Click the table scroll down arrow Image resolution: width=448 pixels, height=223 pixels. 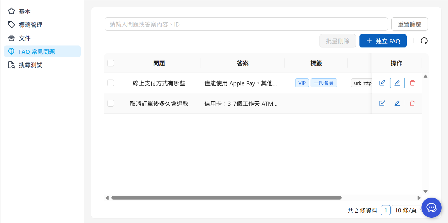point(425,191)
